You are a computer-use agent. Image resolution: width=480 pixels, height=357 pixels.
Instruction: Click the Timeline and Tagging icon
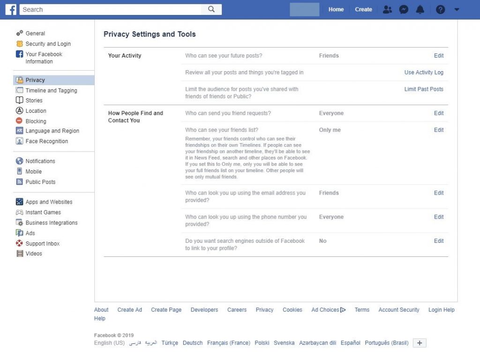pos(20,90)
